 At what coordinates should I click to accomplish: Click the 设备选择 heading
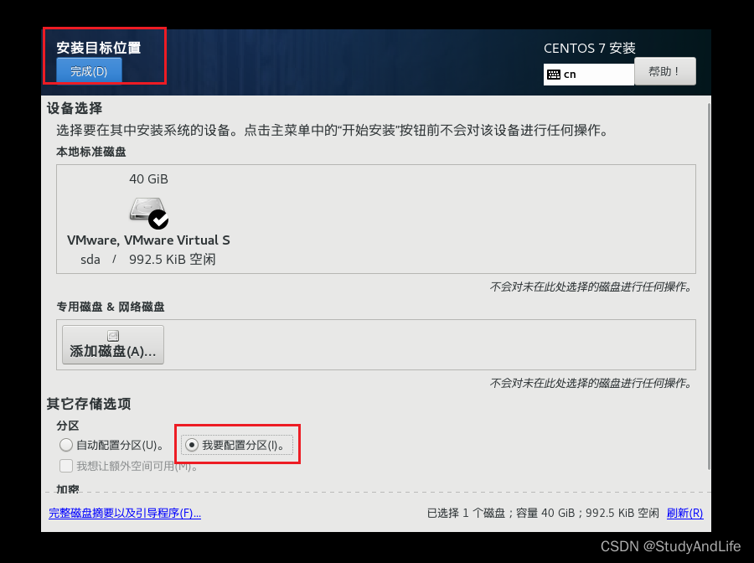[x=75, y=108]
